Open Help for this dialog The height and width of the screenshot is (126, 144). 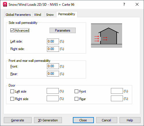click(130, 120)
